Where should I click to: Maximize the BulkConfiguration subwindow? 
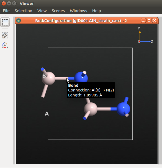149,20
